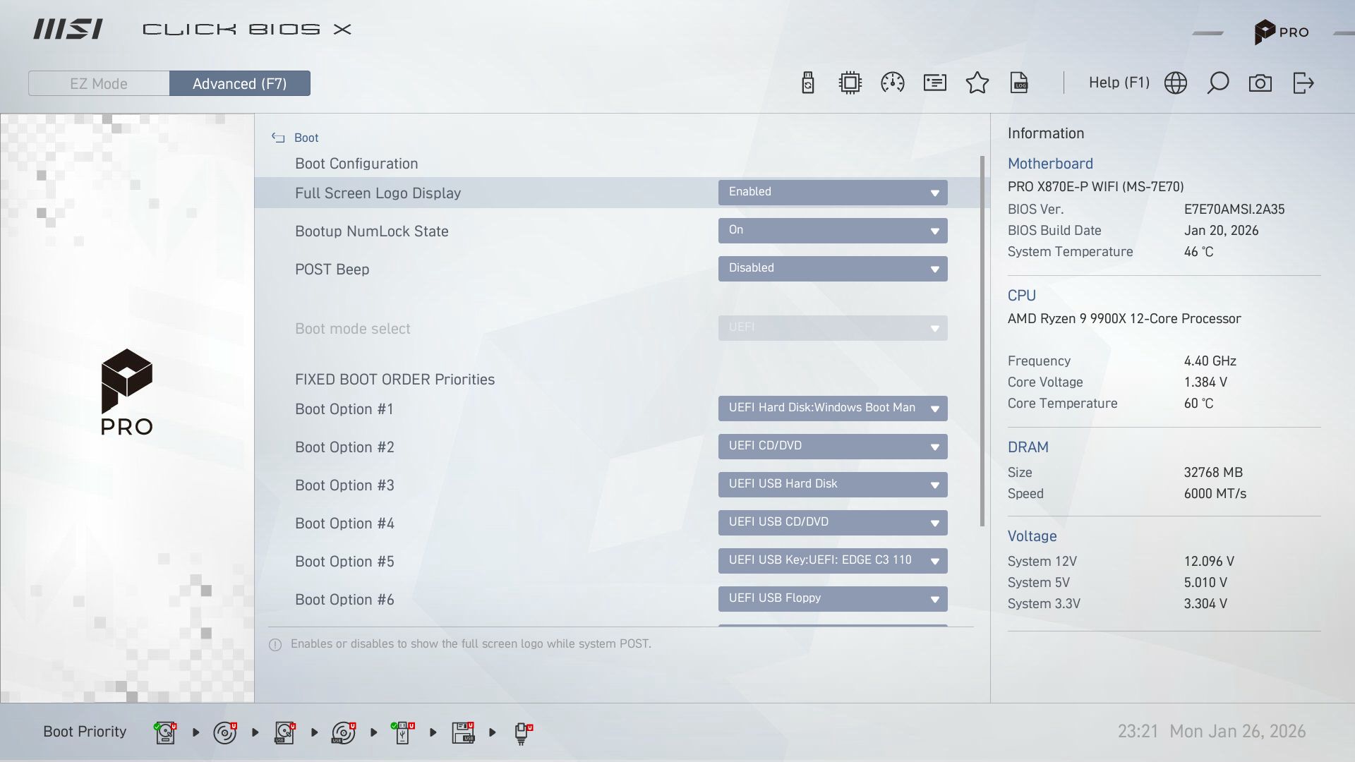Open Boot Option #1 dropdown
The height and width of the screenshot is (762, 1355).
click(x=833, y=409)
